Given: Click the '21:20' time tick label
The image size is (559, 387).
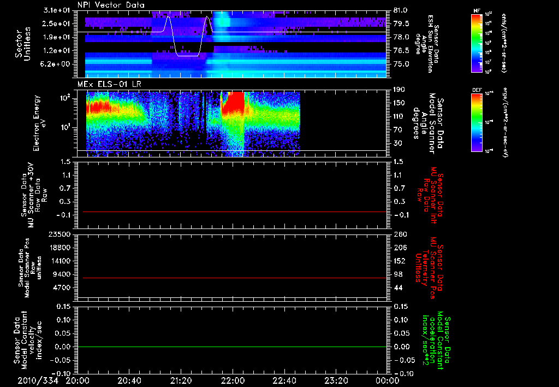Looking at the screenshot, I should [181, 380].
